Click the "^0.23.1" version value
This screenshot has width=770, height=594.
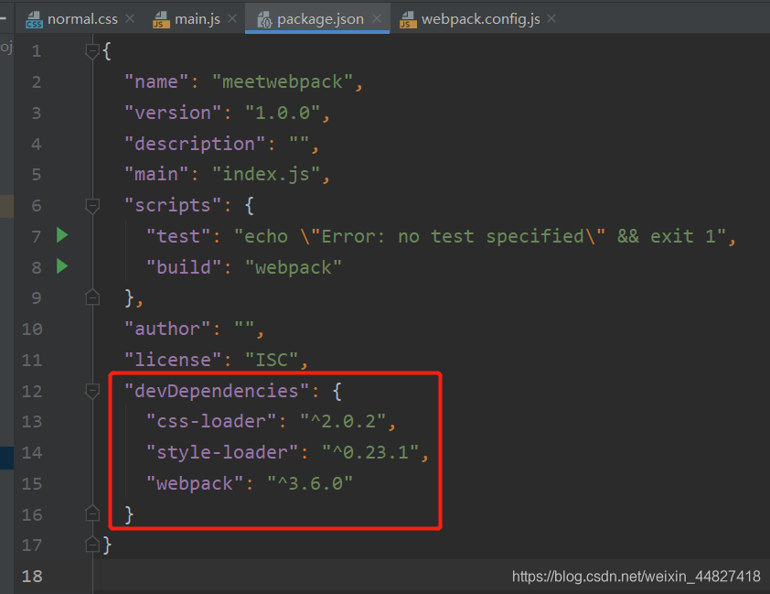pyautogui.click(x=370, y=452)
